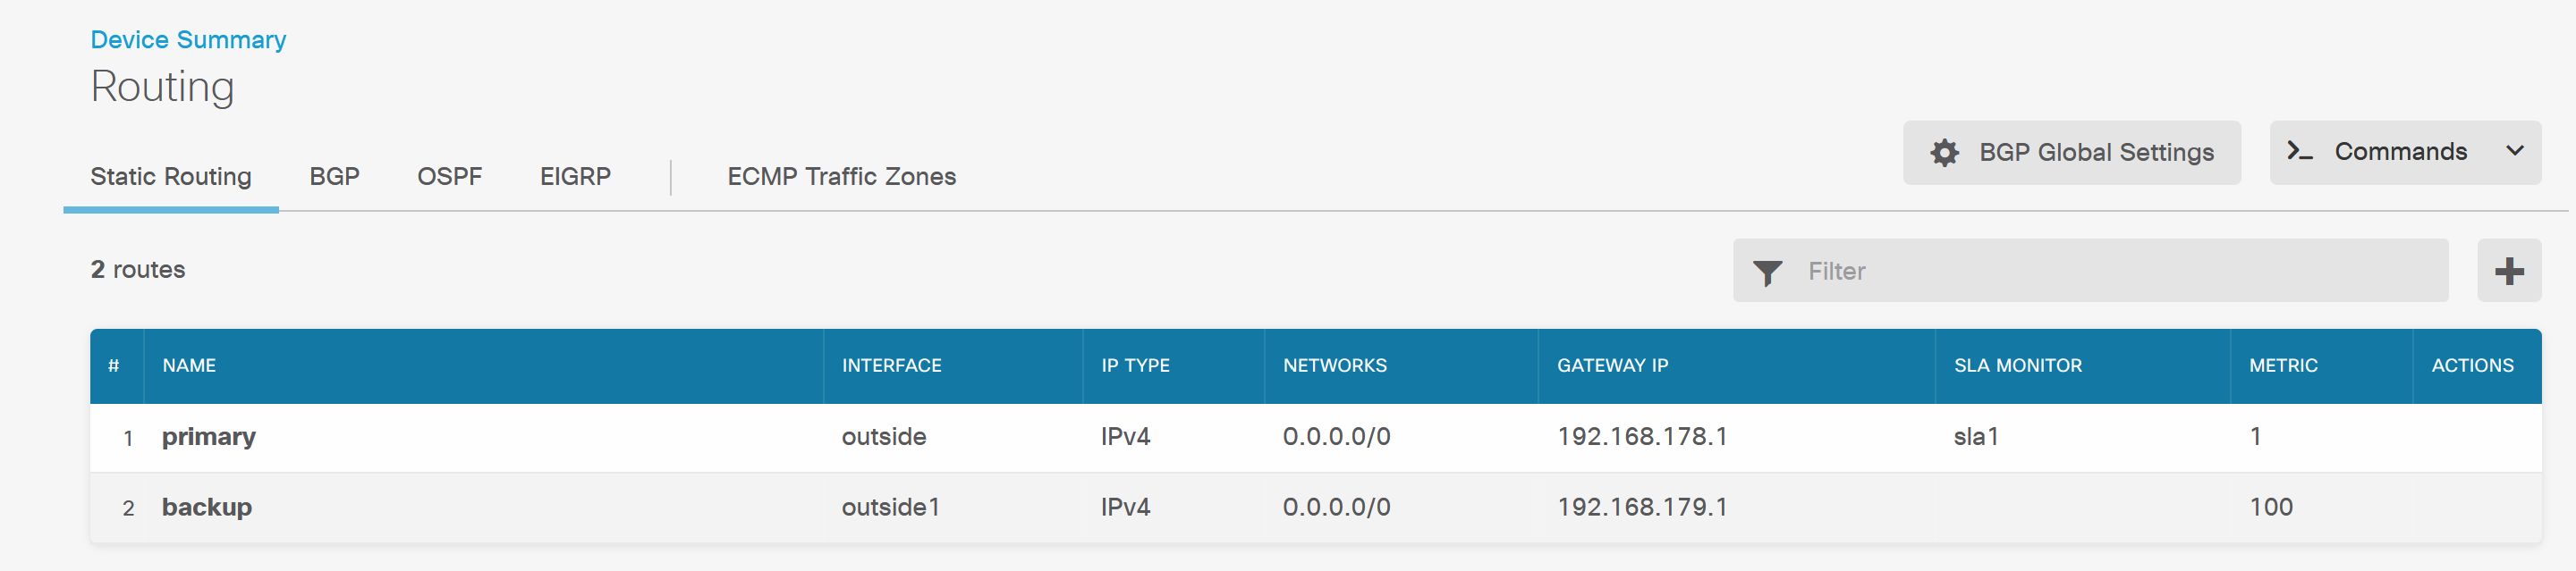
Task: Click the gear icon on BGP Global Settings
Action: pyautogui.click(x=1944, y=153)
